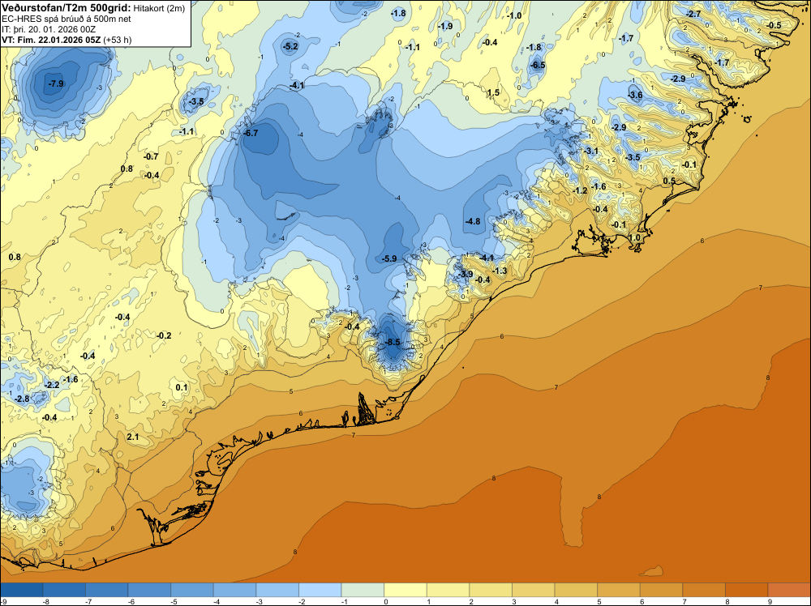Image resolution: width=811 pixels, height=606 pixels.
Task: Select the -1.0 temperature label
Action: click(x=513, y=16)
